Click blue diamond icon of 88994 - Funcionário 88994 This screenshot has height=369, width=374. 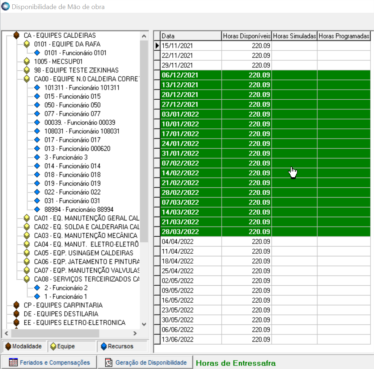(37, 210)
